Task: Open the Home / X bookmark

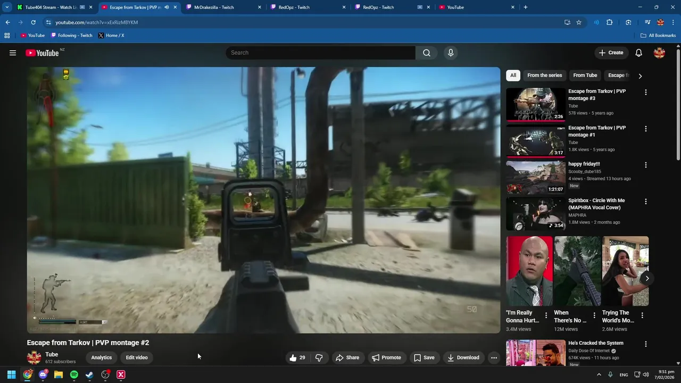Action: [x=111, y=36]
